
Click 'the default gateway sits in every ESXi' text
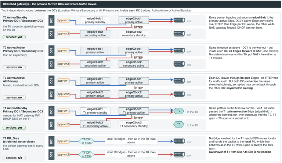coord(23,147)
